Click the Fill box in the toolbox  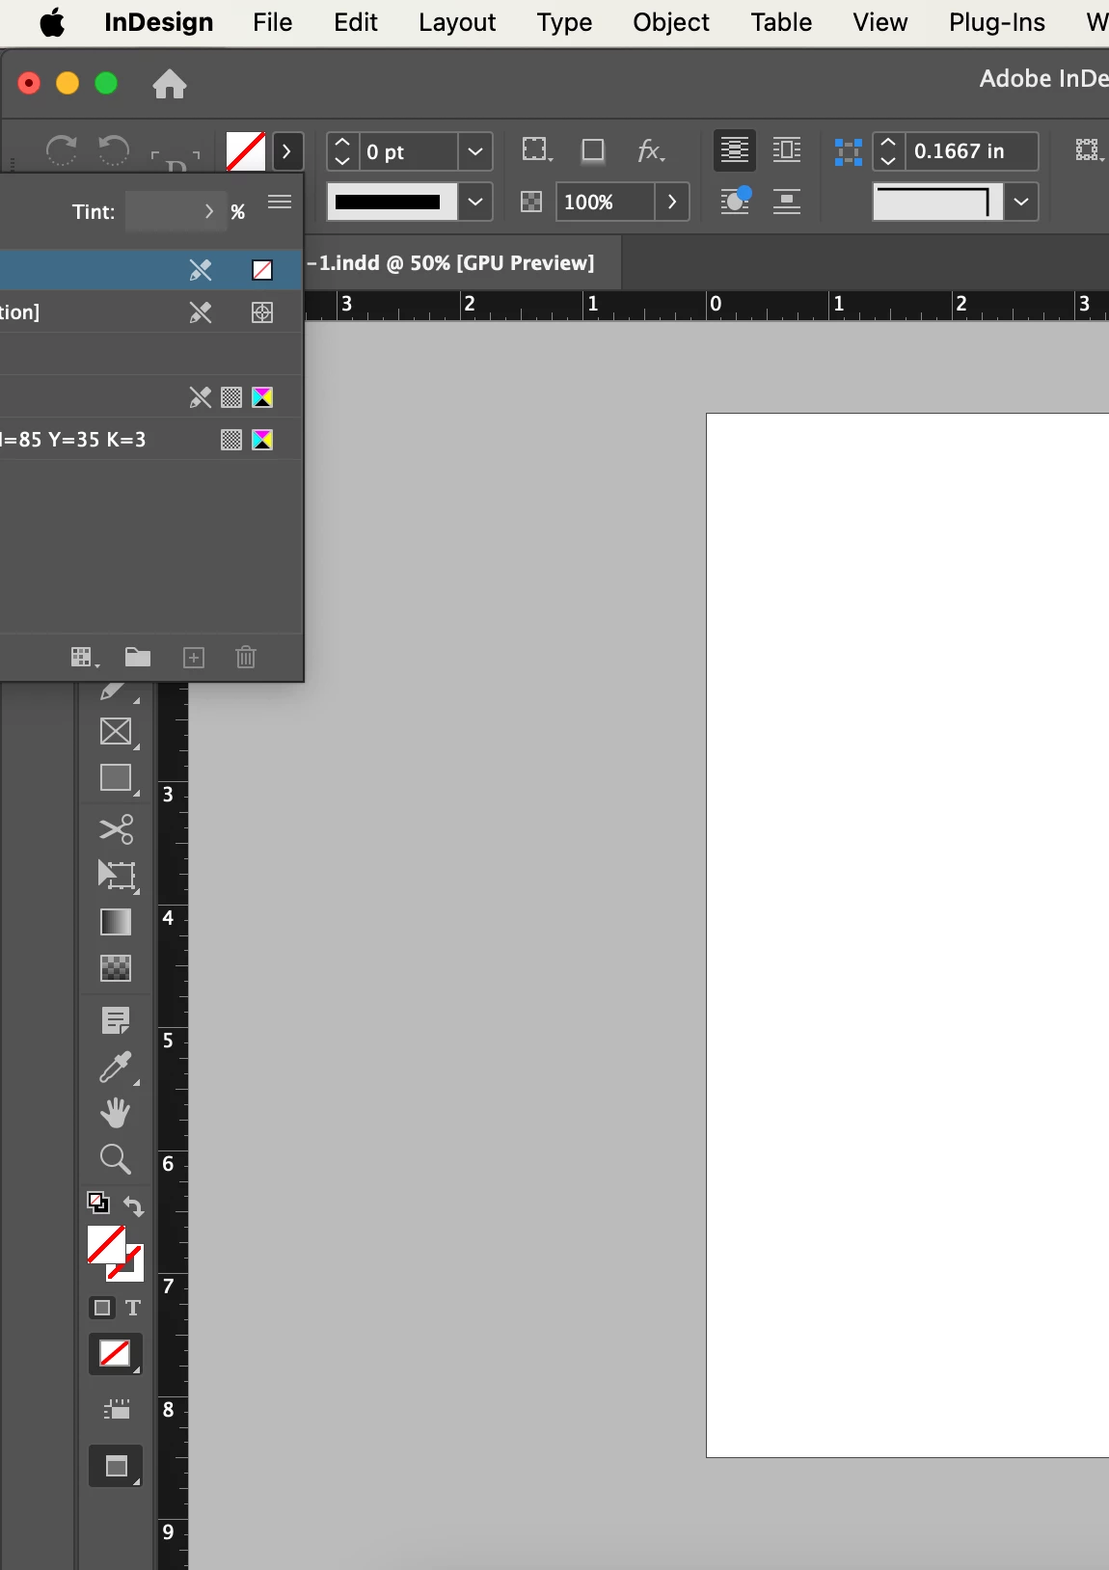click(106, 1244)
